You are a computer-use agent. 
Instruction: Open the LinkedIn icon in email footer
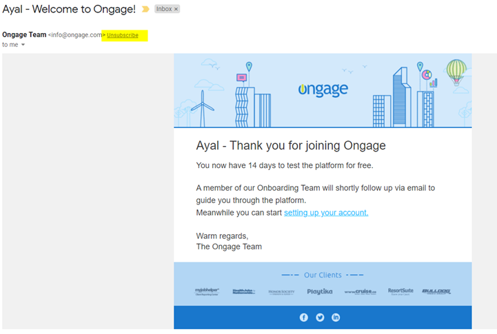[x=336, y=317]
